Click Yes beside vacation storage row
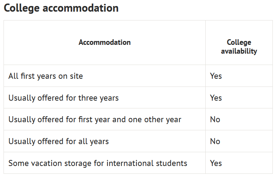The image size is (276, 178). click(x=216, y=163)
